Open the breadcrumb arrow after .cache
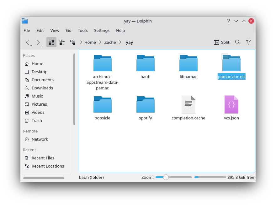Viewport: 276px width, 206px height. pos(120,42)
